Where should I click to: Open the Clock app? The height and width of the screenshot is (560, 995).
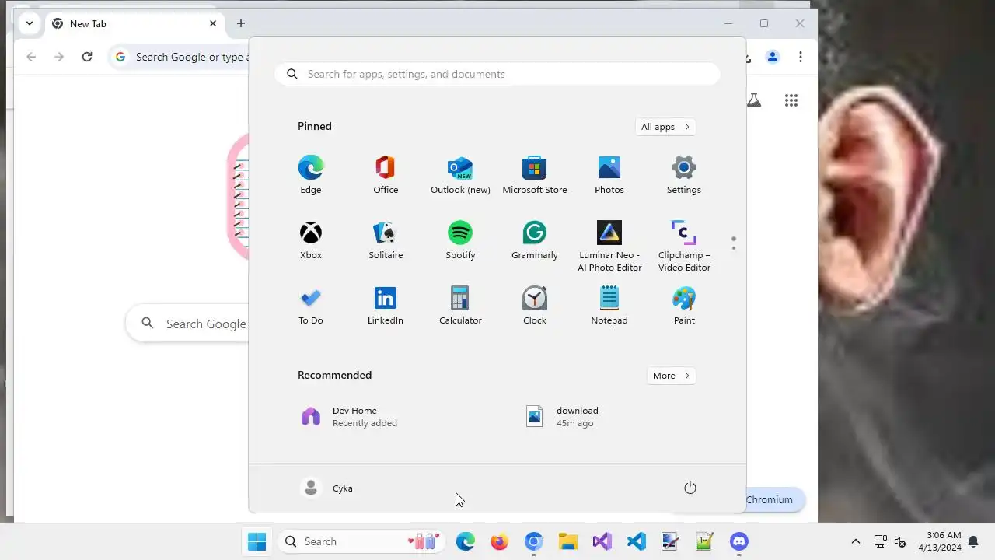[535, 306]
